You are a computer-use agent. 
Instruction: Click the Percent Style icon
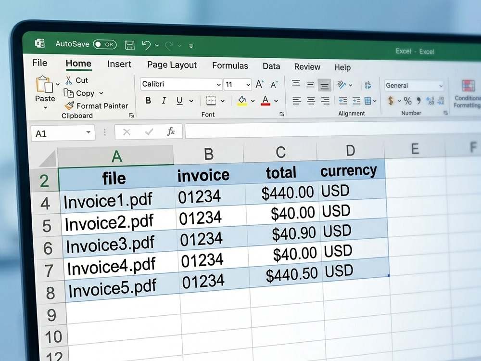click(x=408, y=101)
